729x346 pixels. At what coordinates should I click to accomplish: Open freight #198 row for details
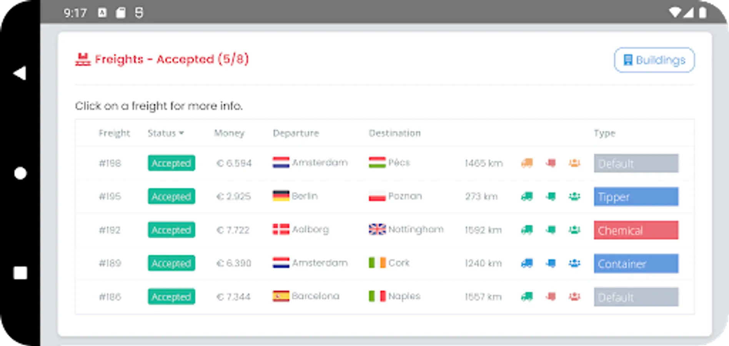(110, 163)
